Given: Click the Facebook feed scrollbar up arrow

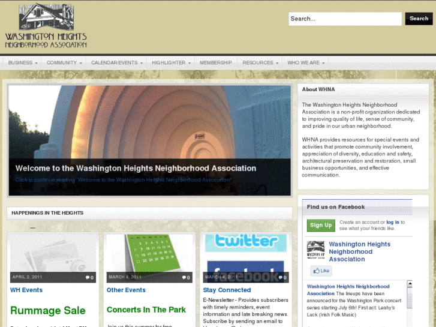Looking at the screenshot, I should click(x=410, y=284).
